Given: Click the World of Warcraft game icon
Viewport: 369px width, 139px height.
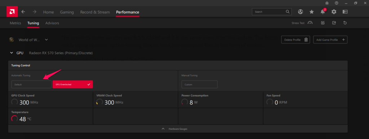Looking at the screenshot, I should 12,39.
